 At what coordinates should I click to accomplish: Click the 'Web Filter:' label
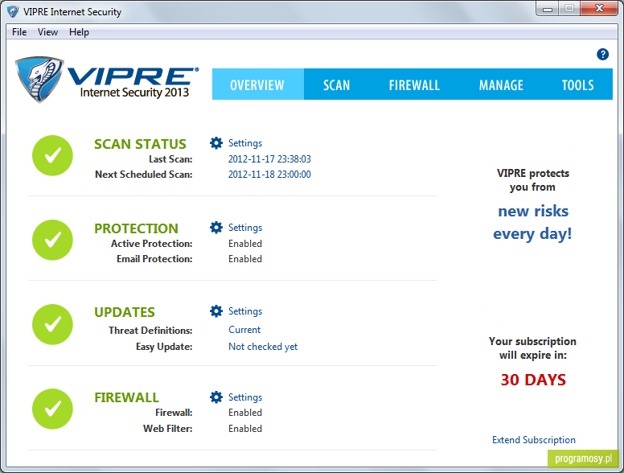[168, 429]
